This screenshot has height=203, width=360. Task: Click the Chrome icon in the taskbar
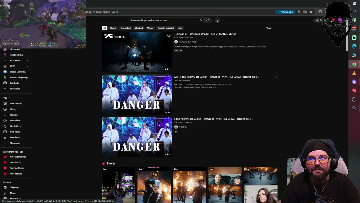click(x=354, y=64)
